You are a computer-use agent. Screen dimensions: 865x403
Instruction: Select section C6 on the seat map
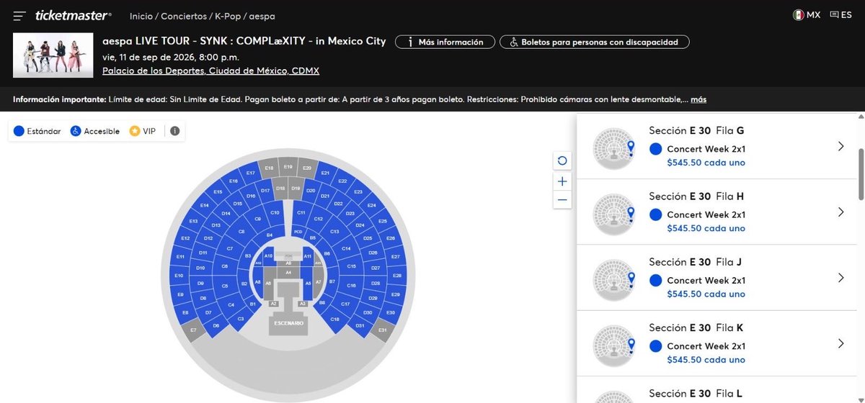click(225, 266)
